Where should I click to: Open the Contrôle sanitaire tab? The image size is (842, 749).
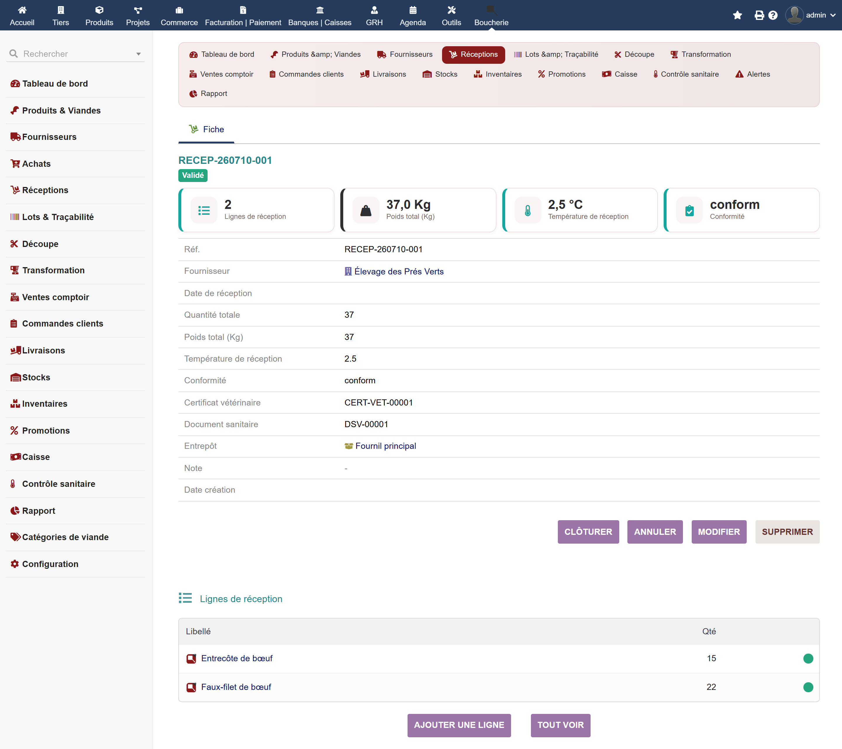point(686,74)
